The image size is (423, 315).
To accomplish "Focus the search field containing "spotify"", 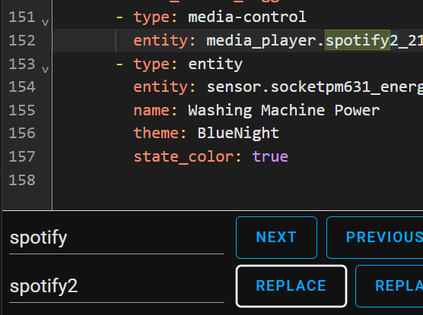I will [116, 238].
